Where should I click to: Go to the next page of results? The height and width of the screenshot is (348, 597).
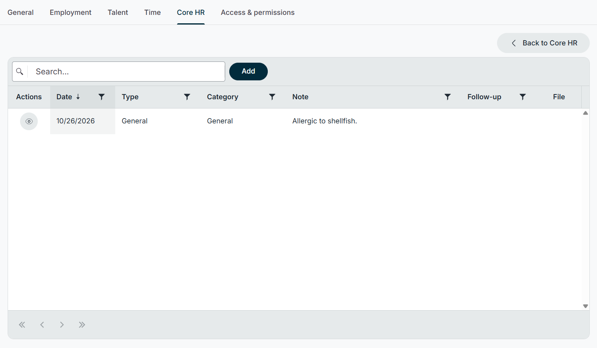pyautogui.click(x=62, y=325)
